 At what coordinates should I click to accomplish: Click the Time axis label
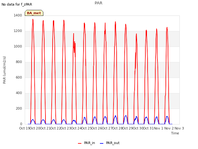[175, 133]
